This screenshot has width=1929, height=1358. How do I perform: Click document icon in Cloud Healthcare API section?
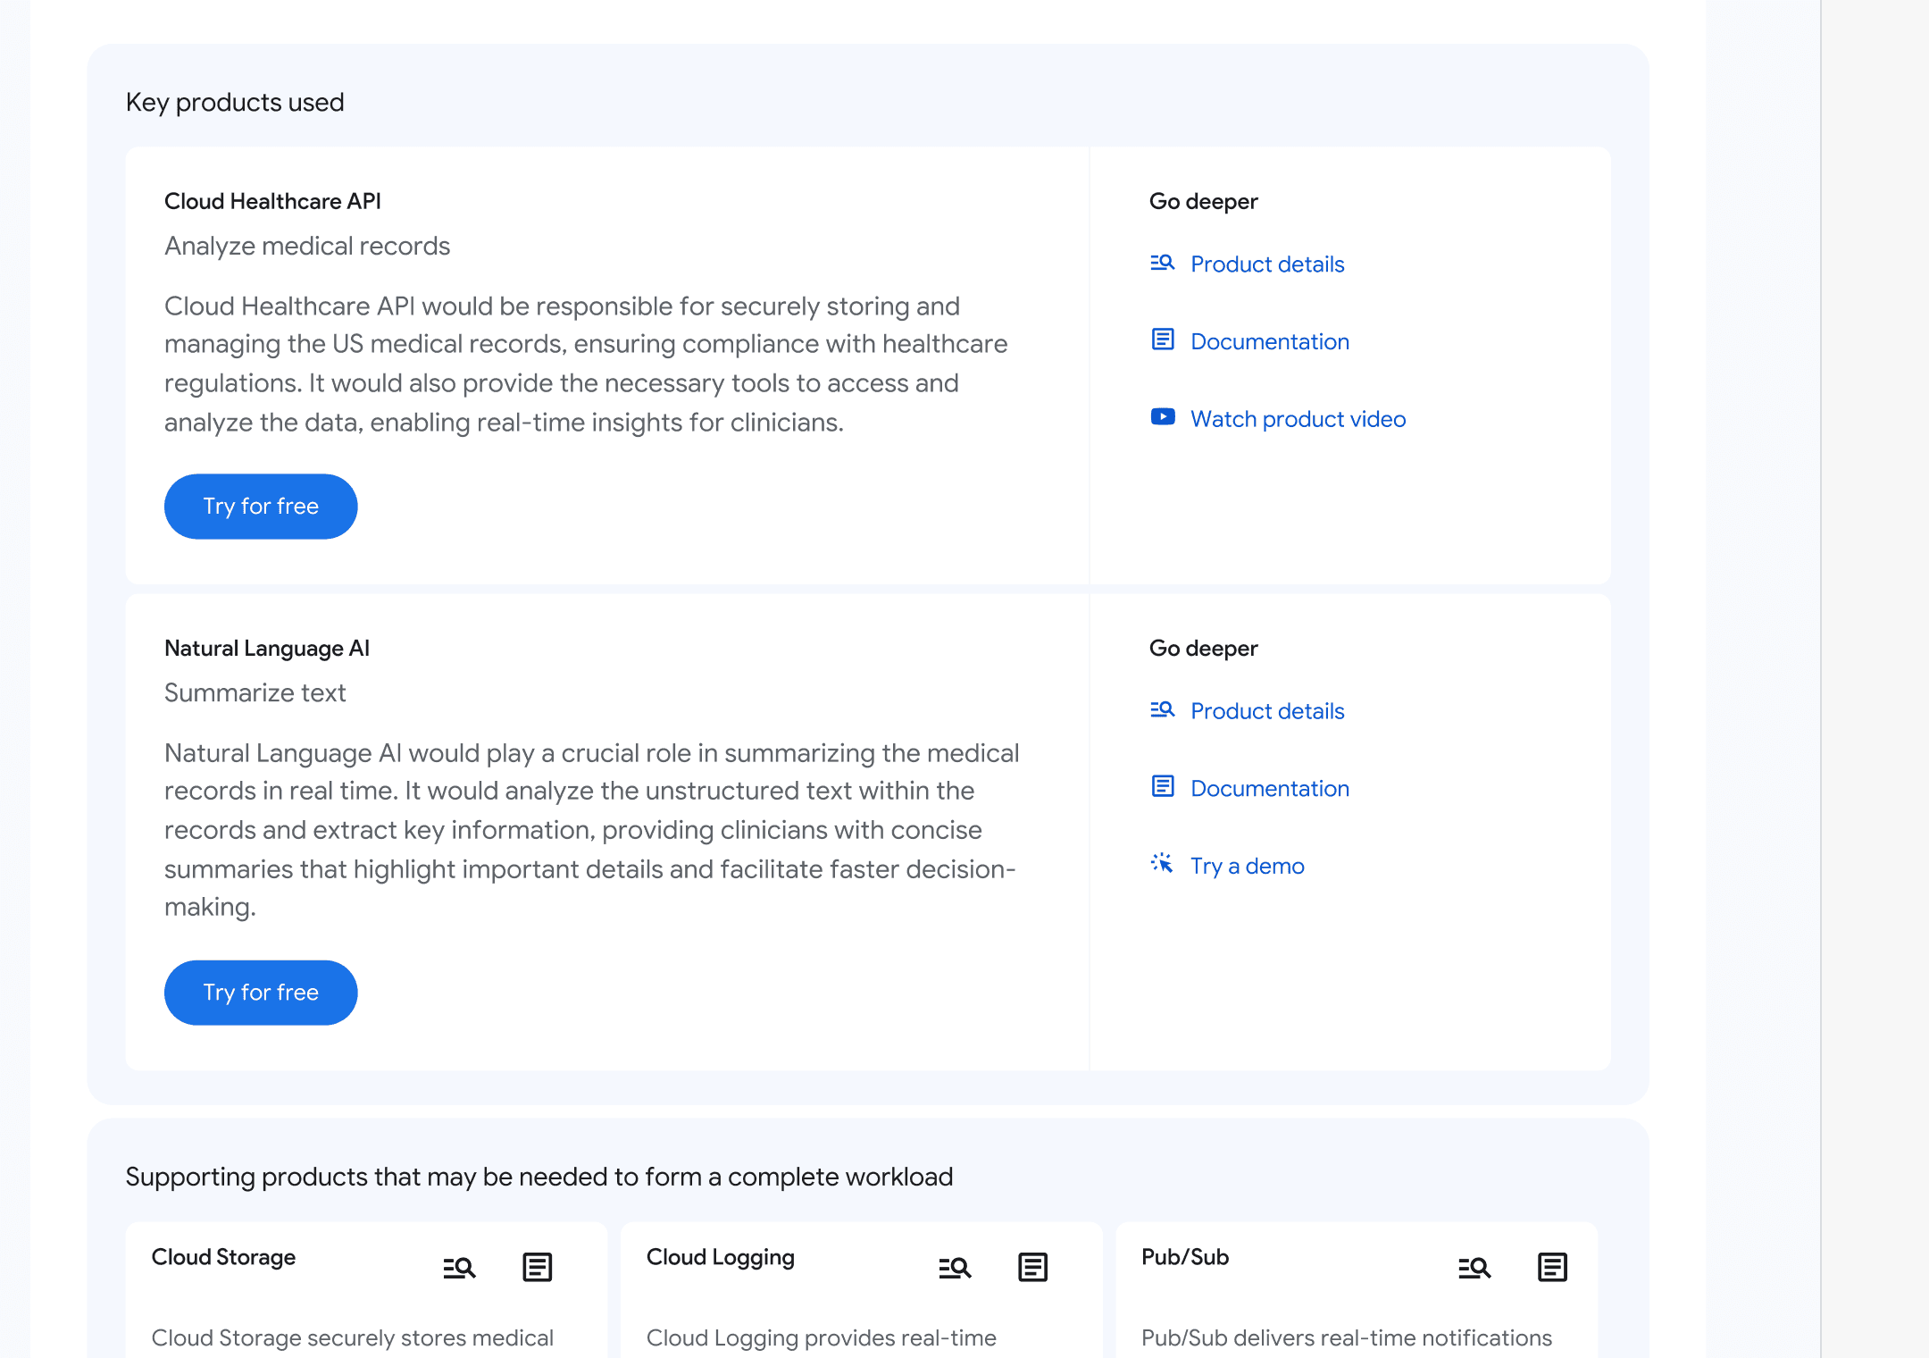click(1163, 339)
